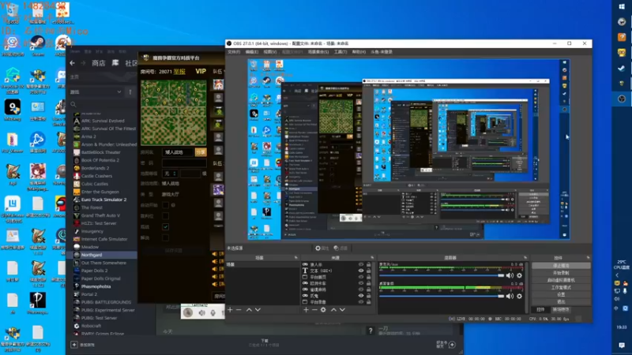Open source properties gear in sources toolbar
632x355 pixels.
point(323,310)
